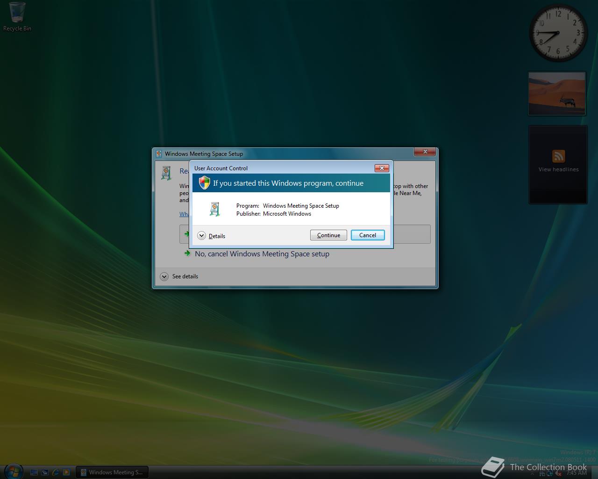Screen dimensions: 598x479
Task: Click the Windows Meeting S... taskbar button
Action: tap(112, 472)
